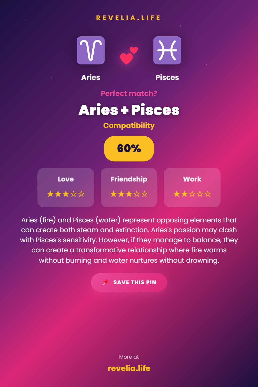The height and width of the screenshot is (387, 258).
Task: Click the 60% compatibility badge
Action: pyautogui.click(x=129, y=149)
